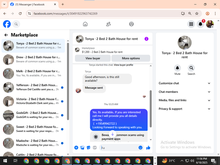Open a new browser tab
Screen dimensions: 220x165
(62, 4)
